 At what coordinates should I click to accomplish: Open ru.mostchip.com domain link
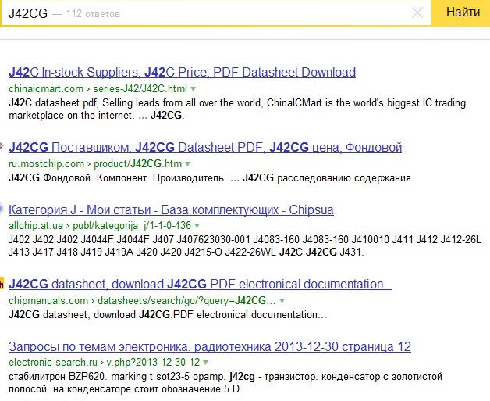46,164
